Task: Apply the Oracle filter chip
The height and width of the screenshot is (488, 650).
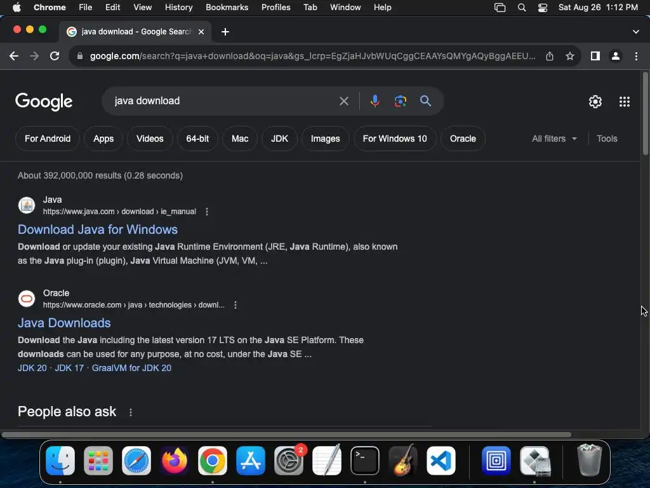Action: [463, 139]
